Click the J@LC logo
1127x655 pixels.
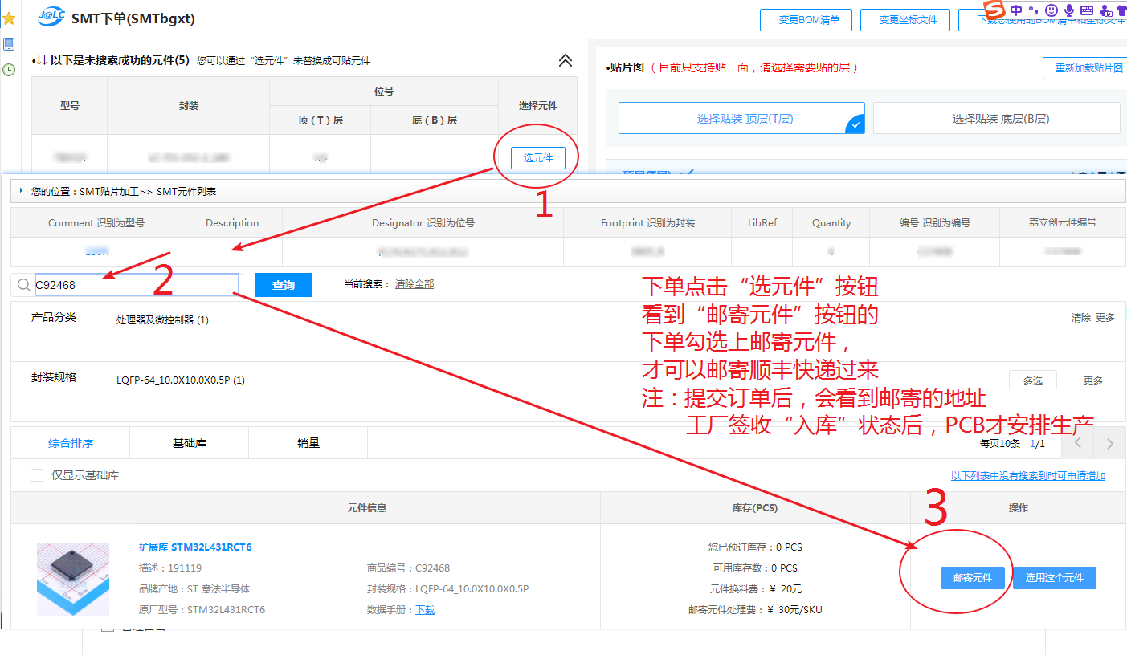[x=51, y=18]
